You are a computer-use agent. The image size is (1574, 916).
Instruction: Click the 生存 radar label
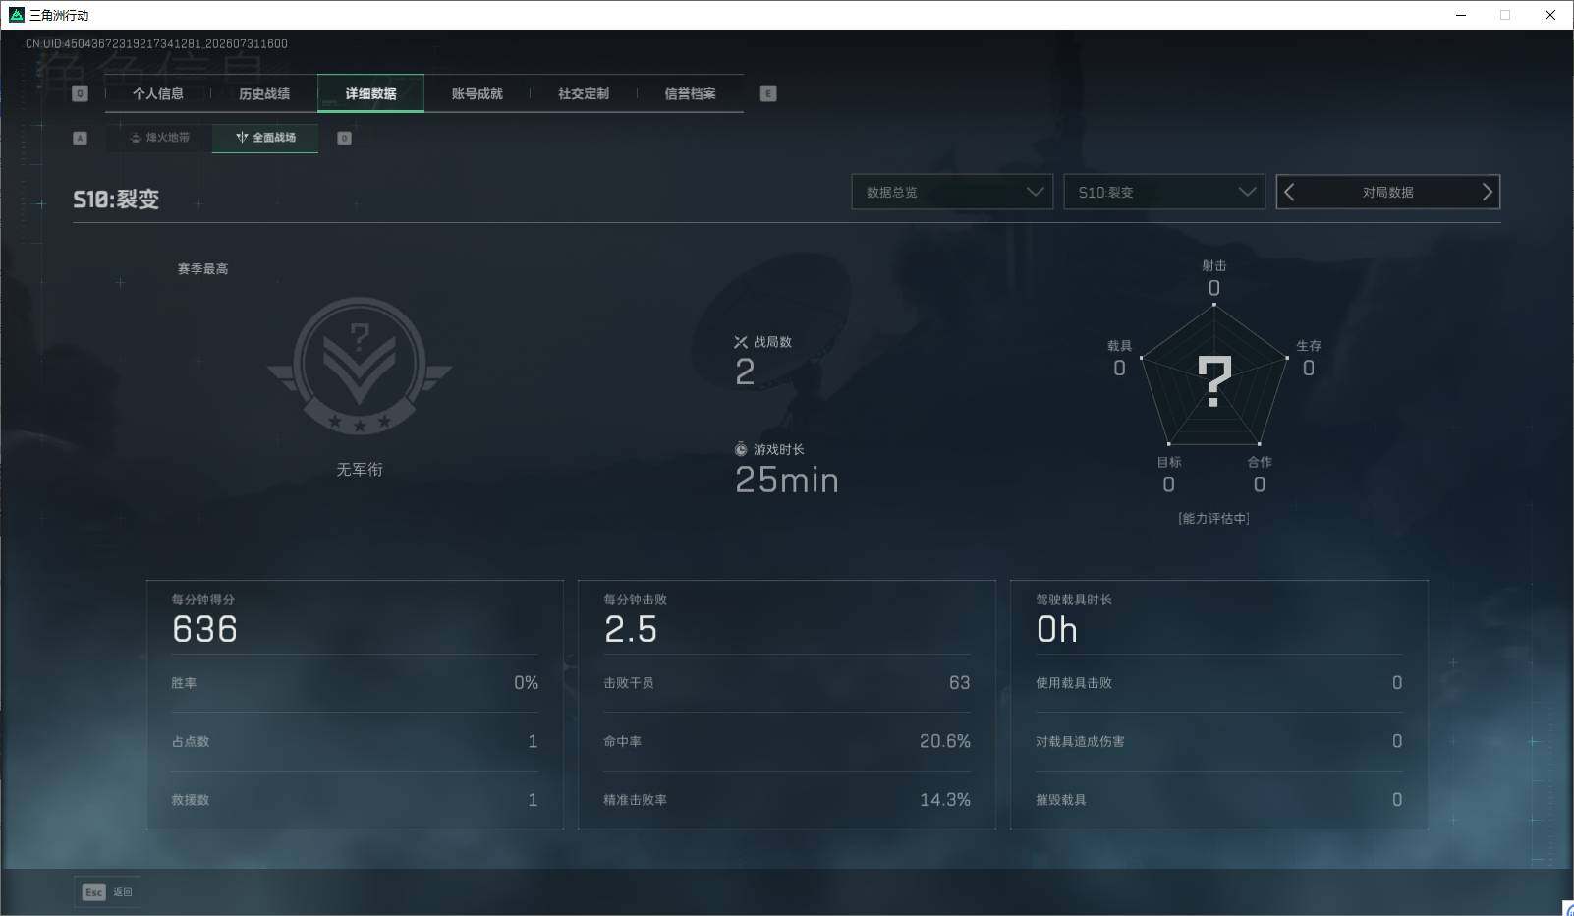(x=1309, y=346)
